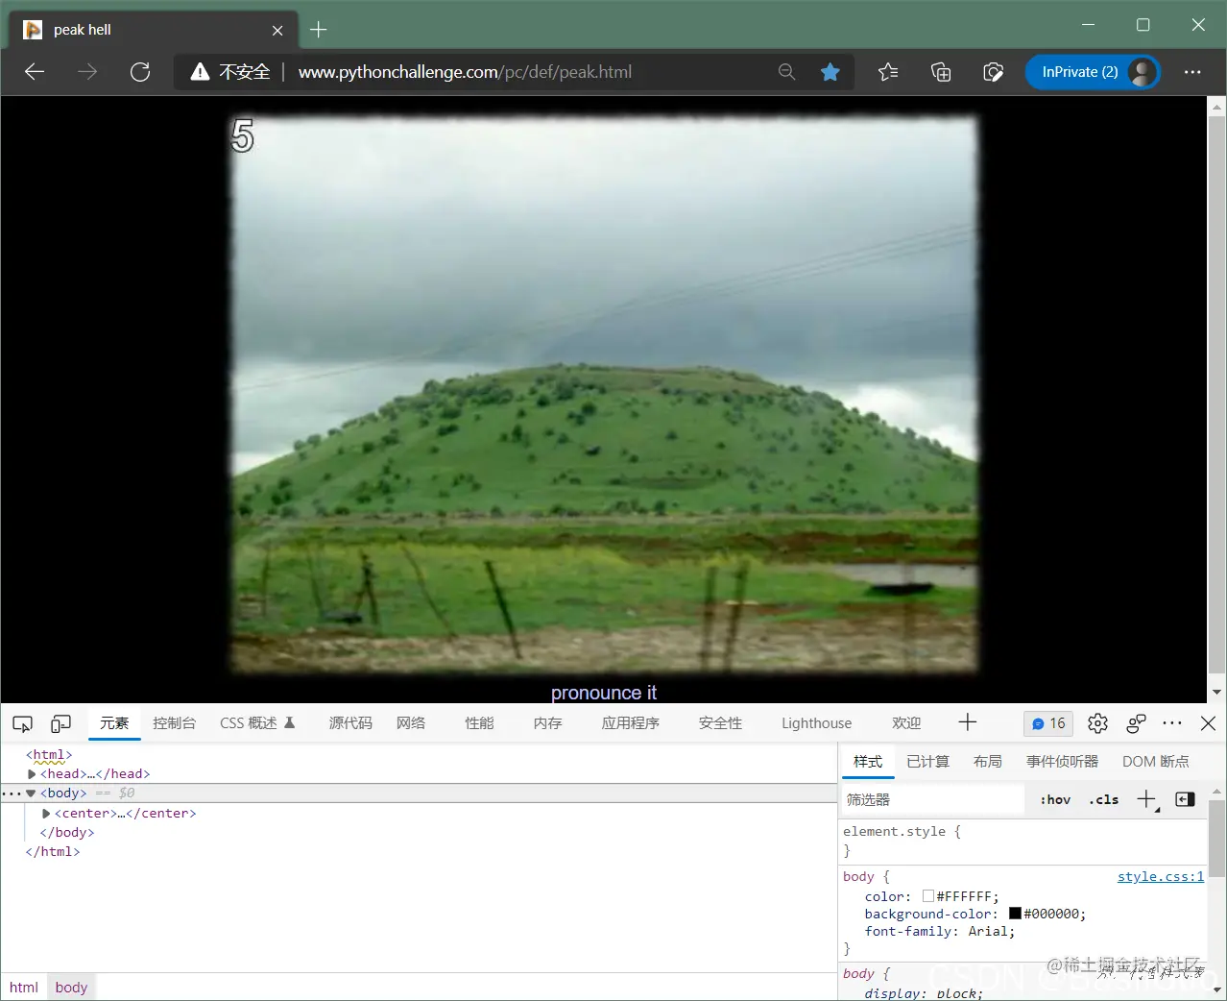Click the forward navigation arrow
This screenshot has width=1227, height=1001.
(87, 72)
